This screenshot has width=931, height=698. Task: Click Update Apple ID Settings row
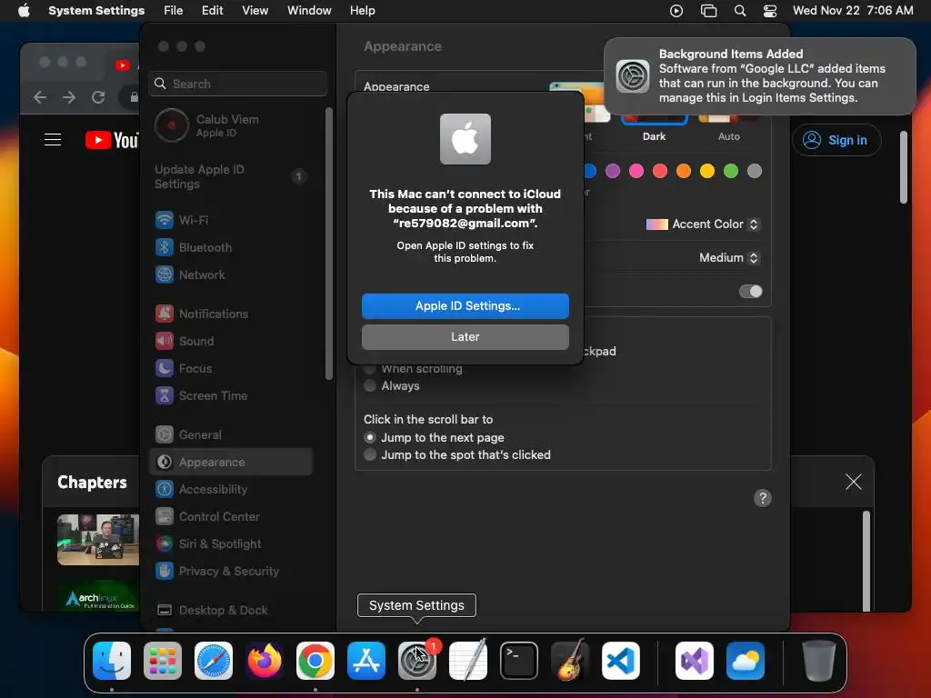point(232,177)
